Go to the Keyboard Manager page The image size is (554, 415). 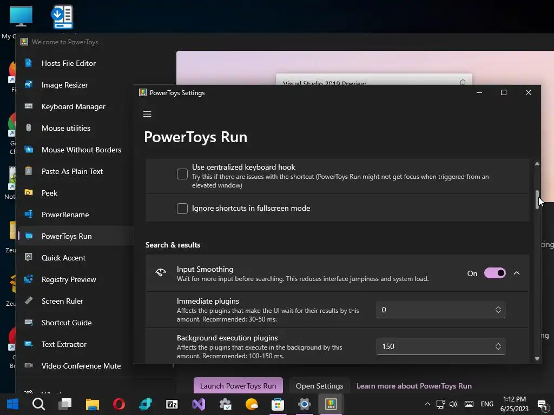tap(73, 106)
